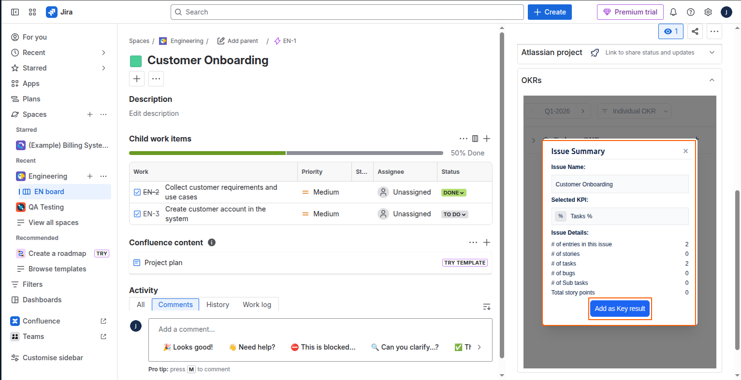This screenshot has width=741, height=380.
Task: Add a child work item plus
Action: [x=487, y=139]
